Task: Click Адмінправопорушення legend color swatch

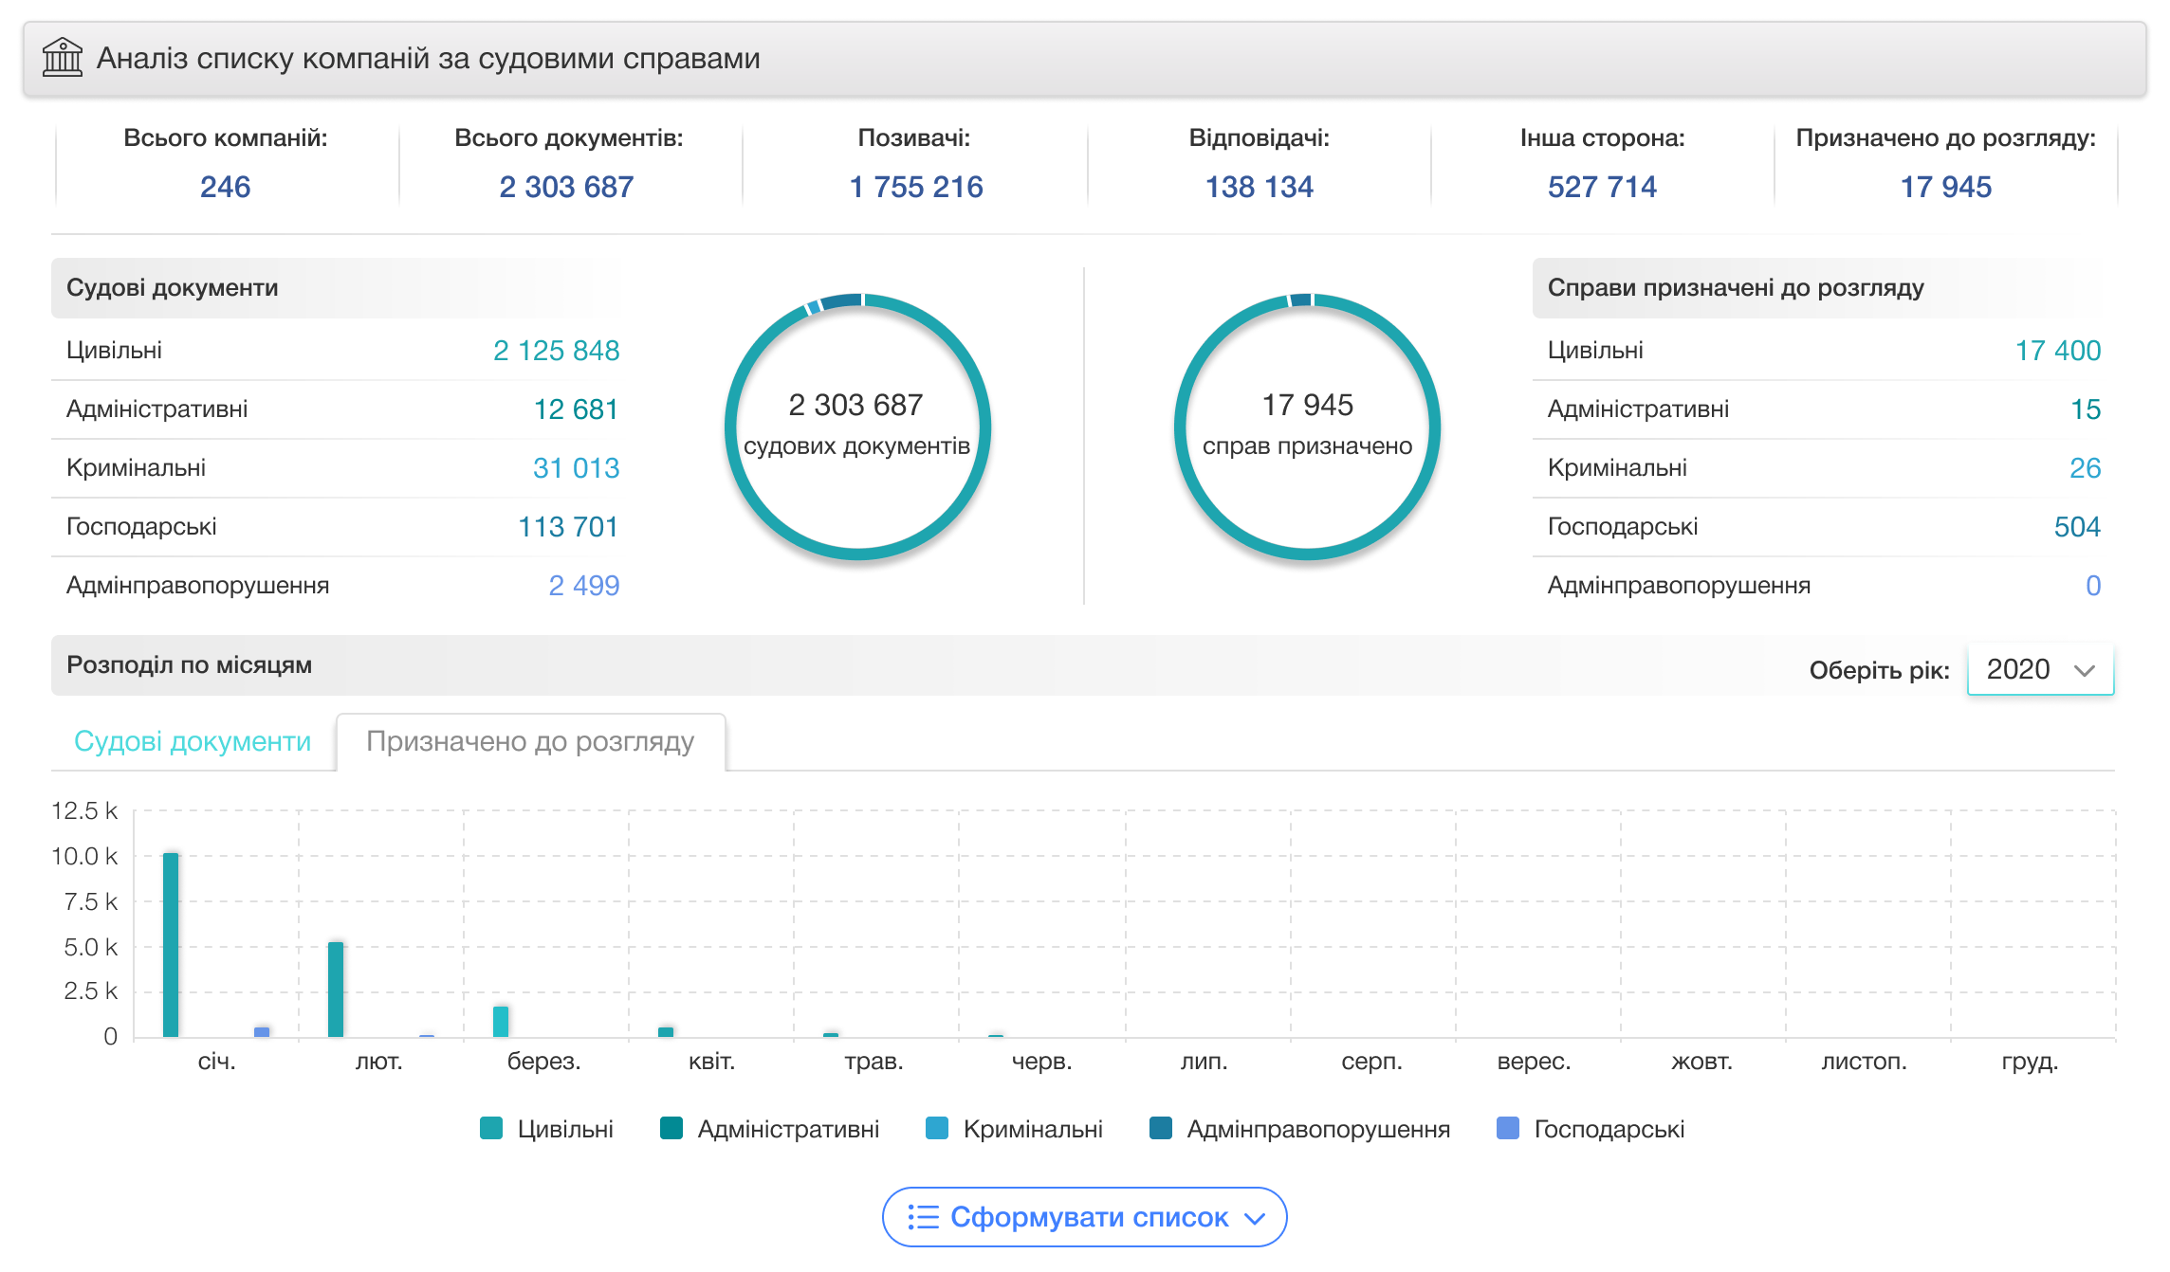Action: [x=1160, y=1129]
